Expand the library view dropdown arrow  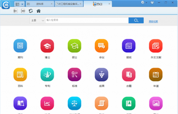pyautogui.click(x=22, y=4)
